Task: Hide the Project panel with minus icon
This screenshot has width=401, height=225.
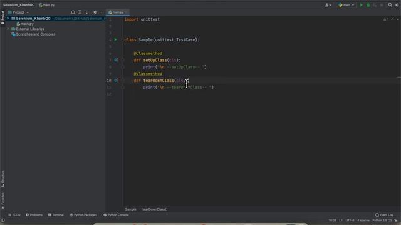Action: tap(102, 12)
